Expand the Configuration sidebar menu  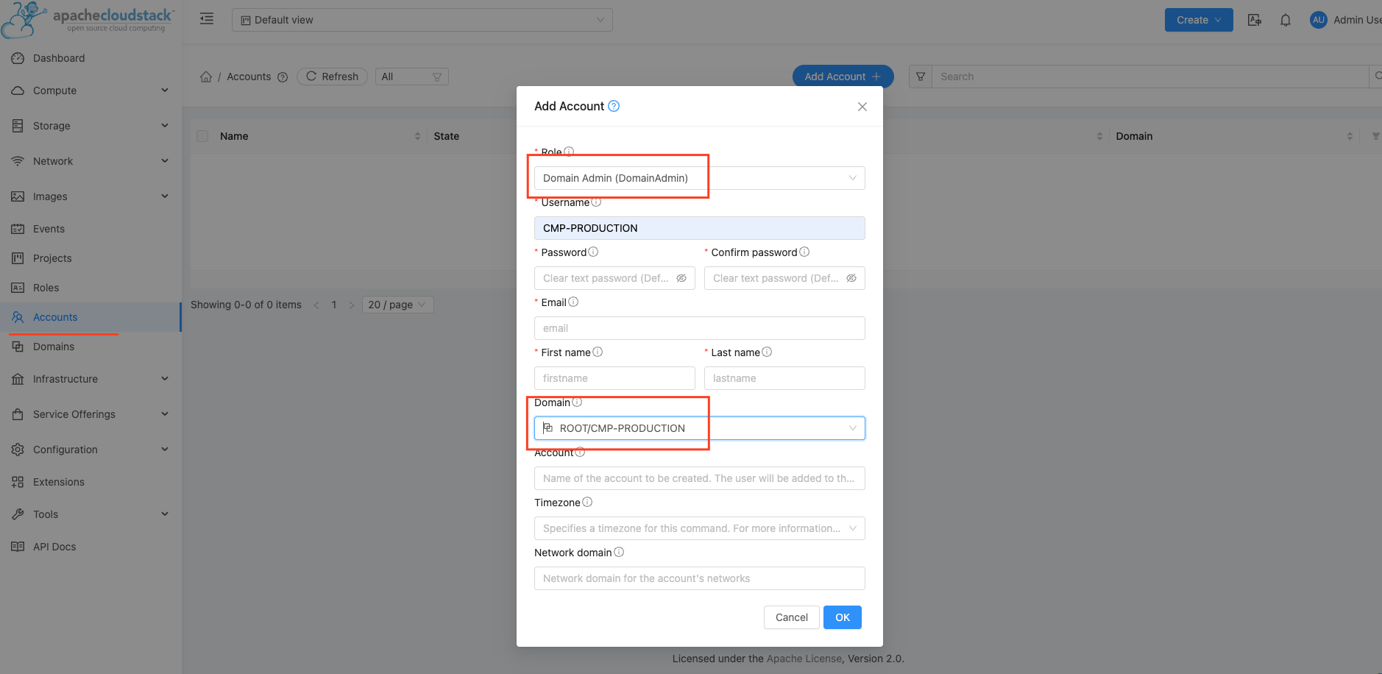click(91, 450)
